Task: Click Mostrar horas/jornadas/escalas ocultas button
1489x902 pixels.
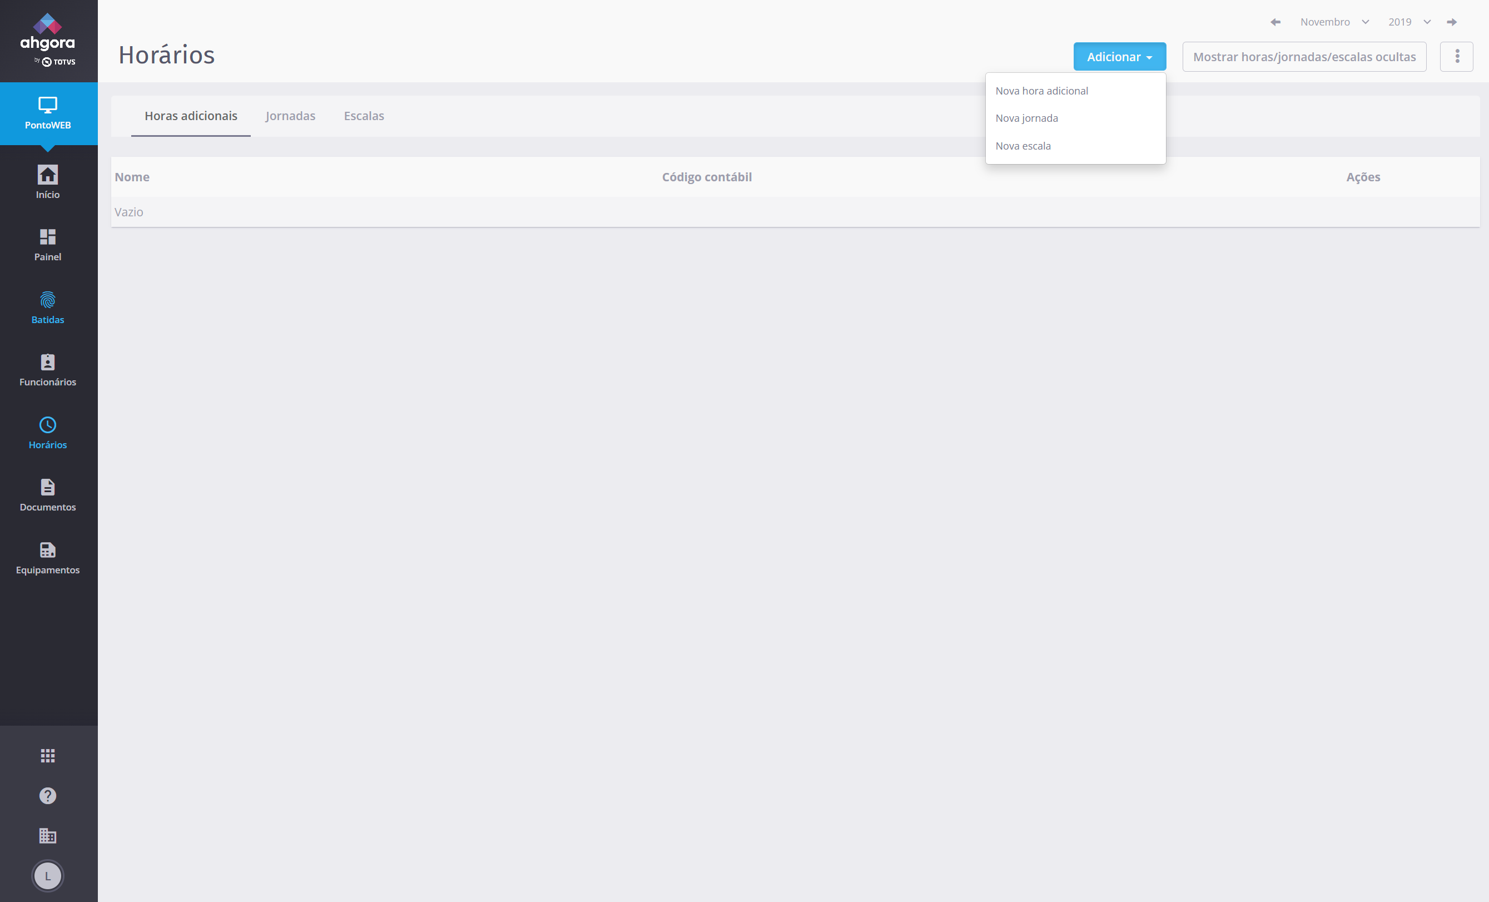Action: pyautogui.click(x=1303, y=57)
